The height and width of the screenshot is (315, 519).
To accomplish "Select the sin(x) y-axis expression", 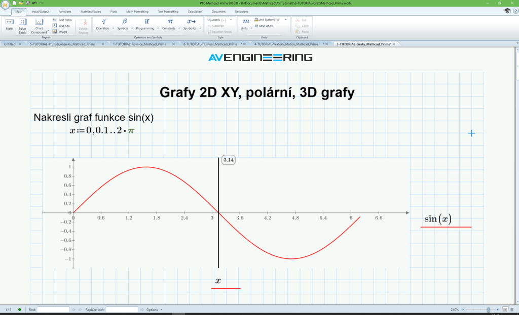I will click(x=438, y=219).
